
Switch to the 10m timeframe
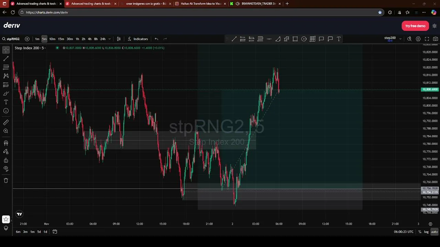point(52,39)
